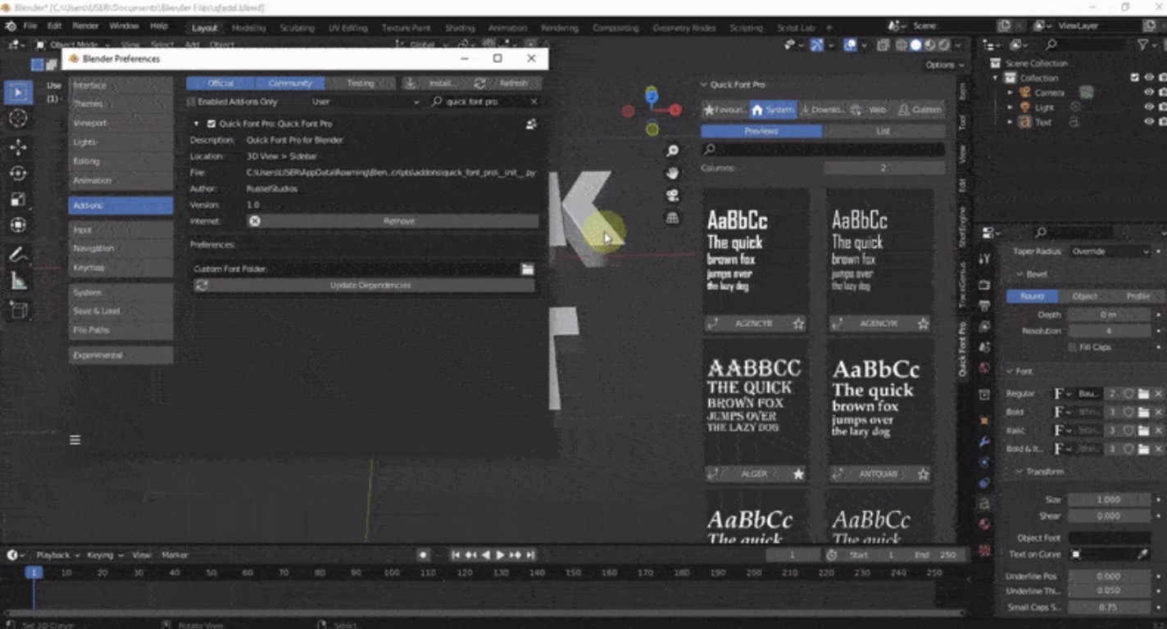
Task: Collapse the Quick Font Pro sidebar panel
Action: coord(703,84)
